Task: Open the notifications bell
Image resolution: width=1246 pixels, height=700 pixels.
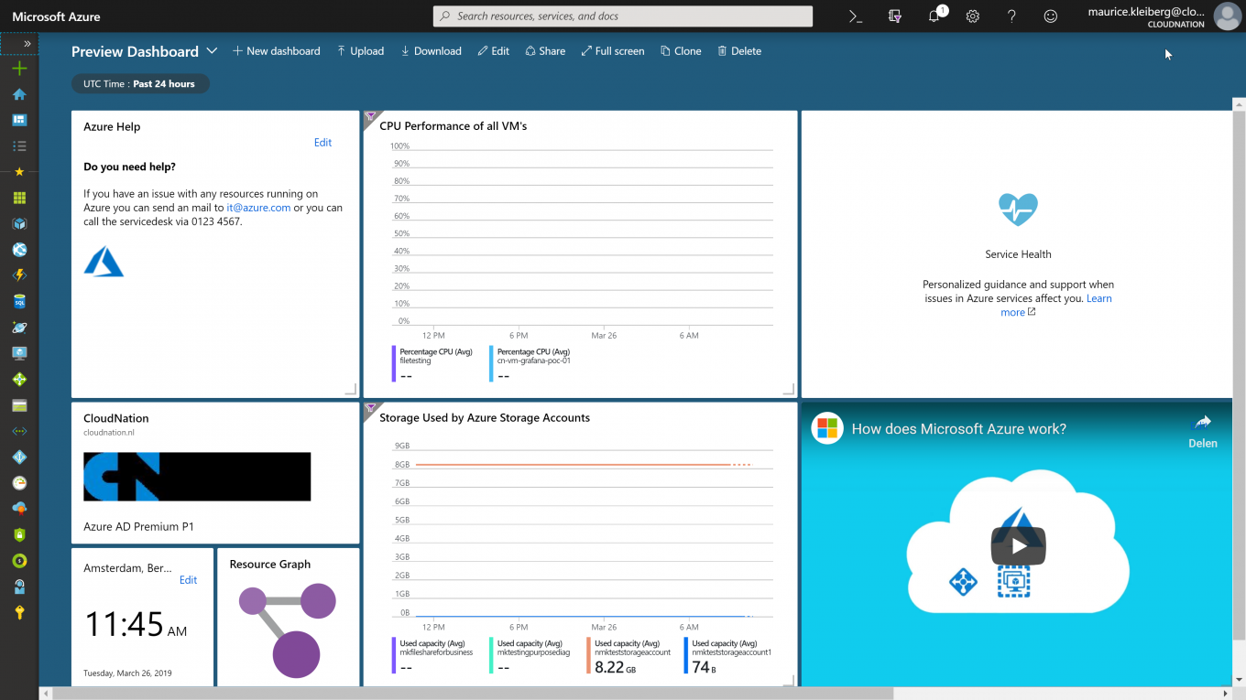Action: (934, 16)
